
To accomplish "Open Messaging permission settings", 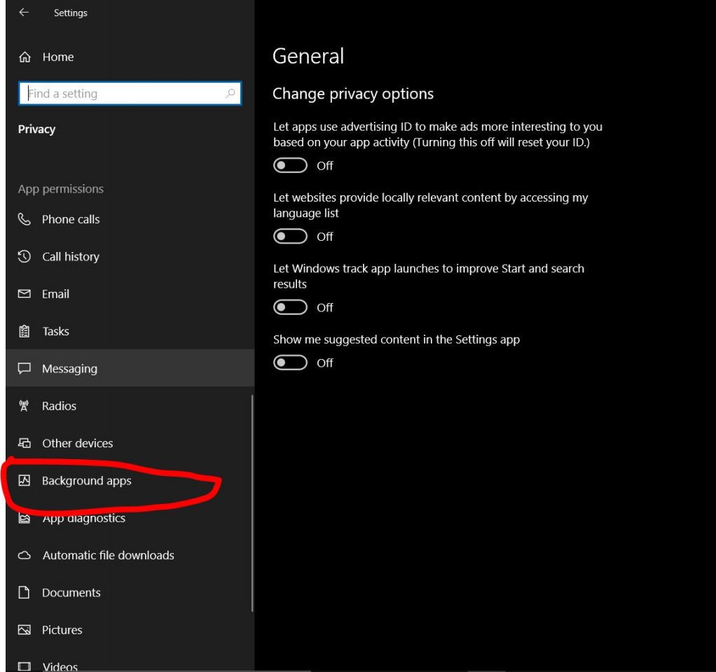I will coord(70,368).
